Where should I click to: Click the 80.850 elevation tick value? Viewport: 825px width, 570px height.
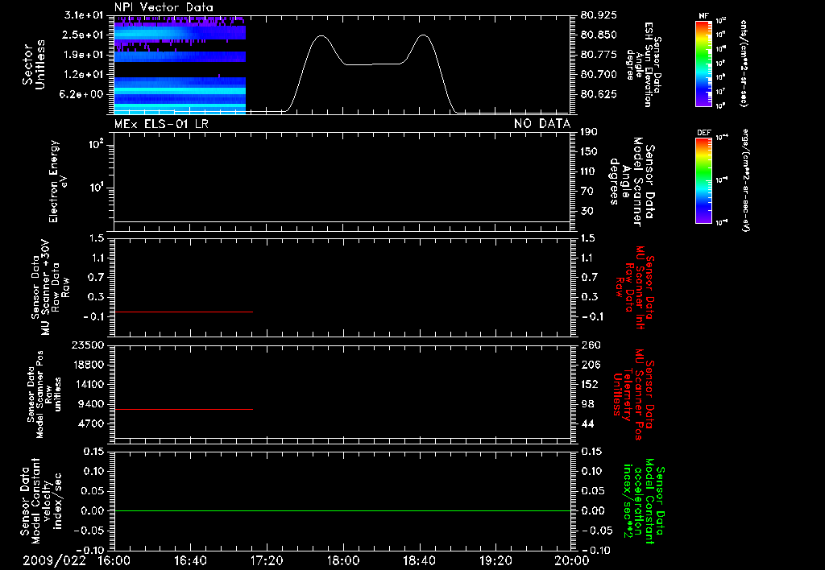(599, 35)
